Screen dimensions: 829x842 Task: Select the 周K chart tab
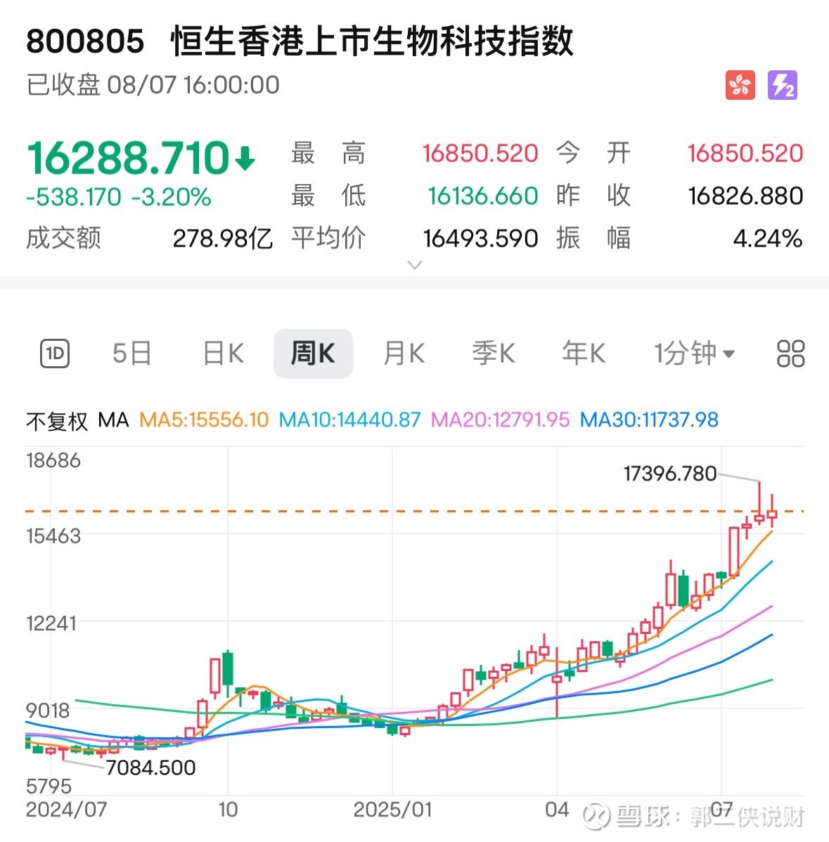[x=313, y=354]
